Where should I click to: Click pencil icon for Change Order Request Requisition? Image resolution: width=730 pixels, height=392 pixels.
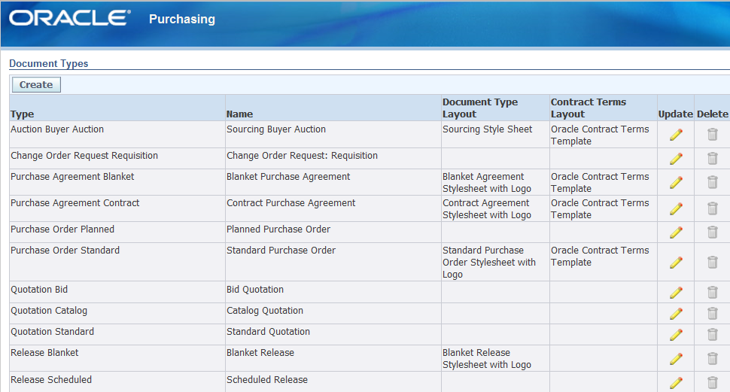click(x=676, y=159)
